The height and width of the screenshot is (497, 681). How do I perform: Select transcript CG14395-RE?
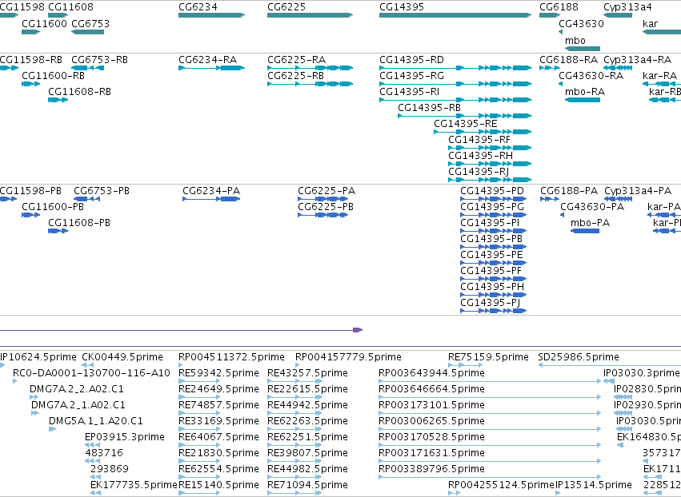483,132
